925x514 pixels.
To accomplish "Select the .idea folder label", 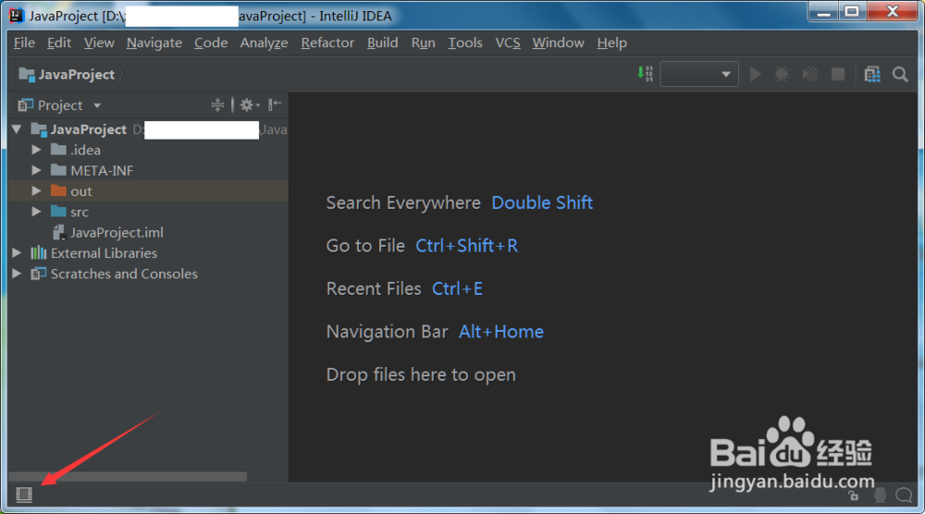I will (85, 151).
